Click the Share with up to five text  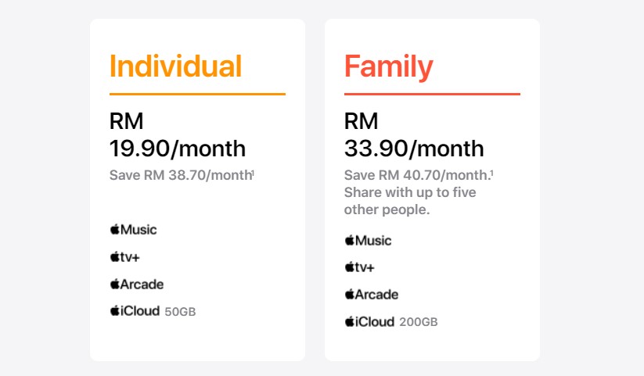point(410,192)
